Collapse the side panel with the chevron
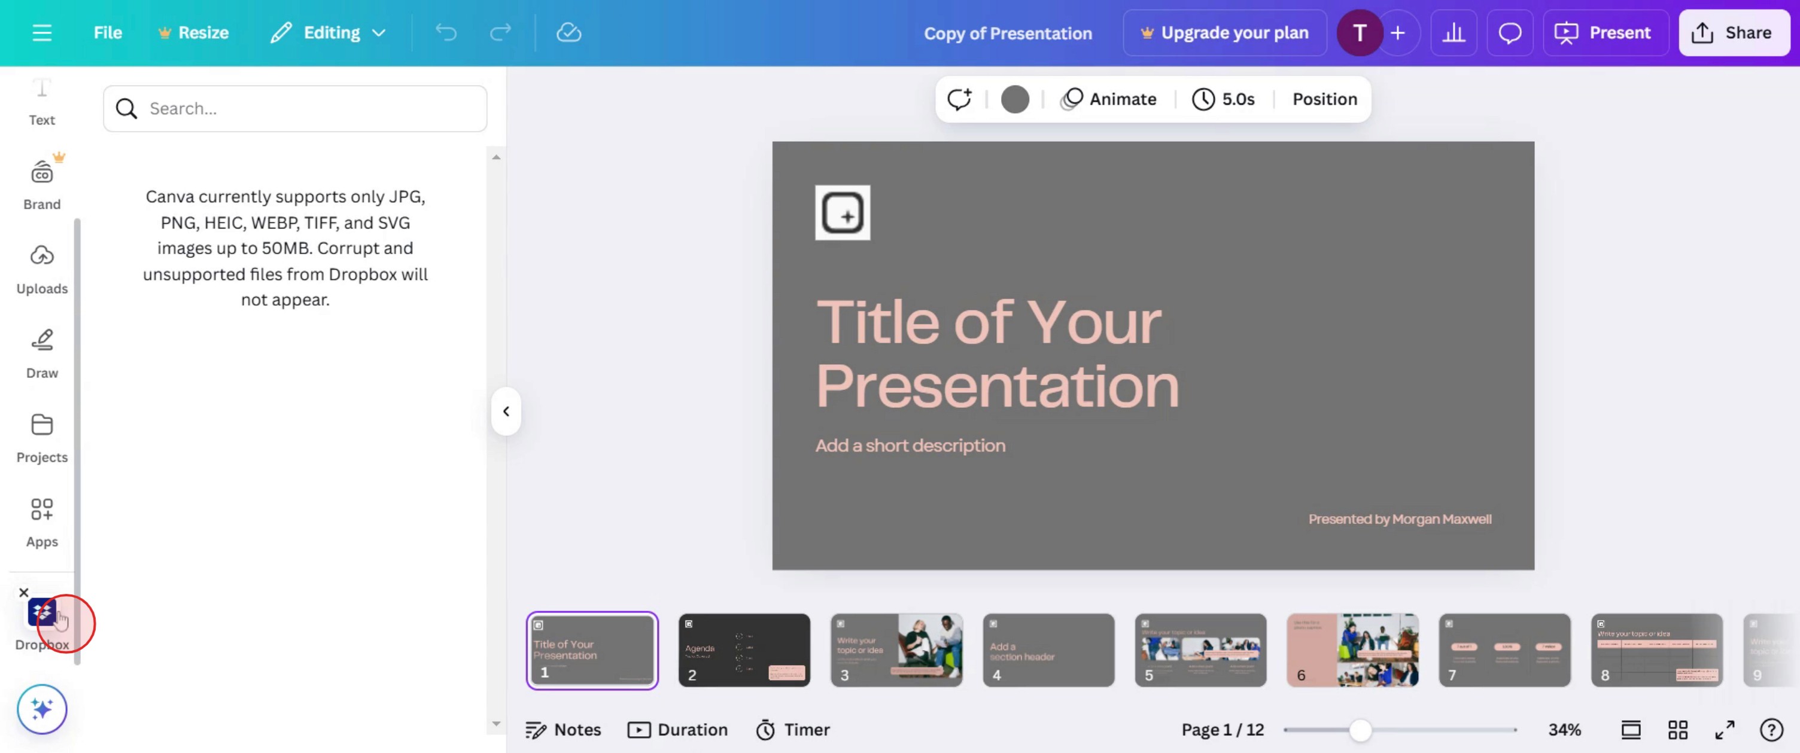Viewport: 1800px width, 753px height. tap(506, 411)
